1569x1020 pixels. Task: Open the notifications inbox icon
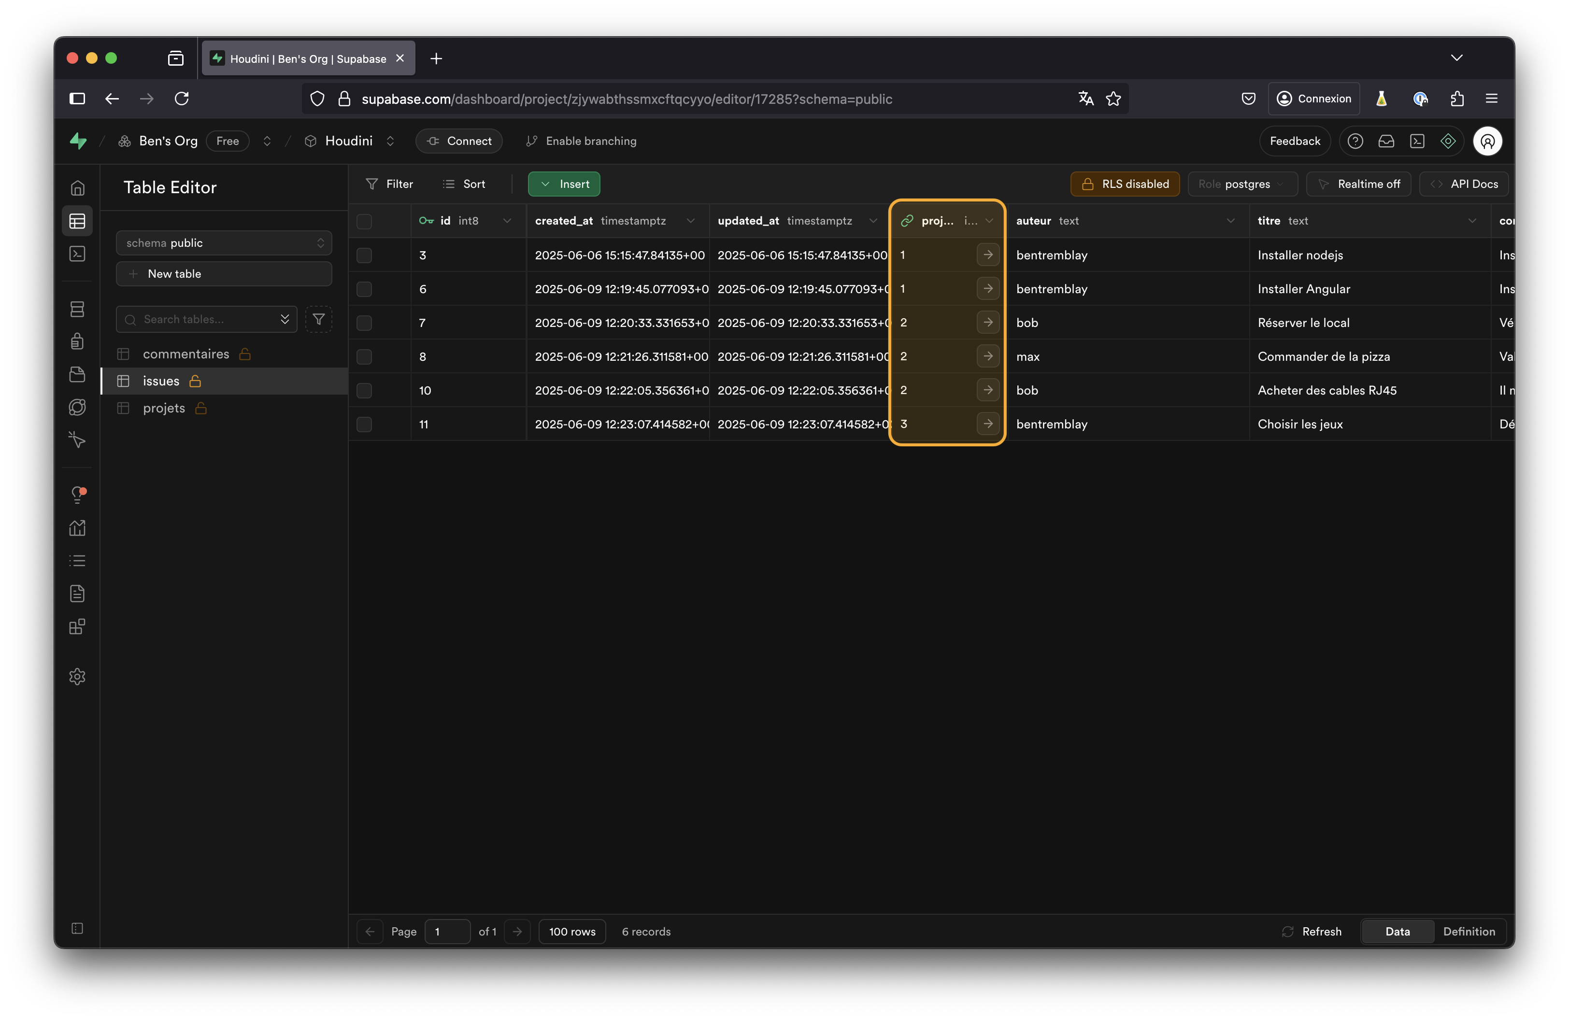1386,141
